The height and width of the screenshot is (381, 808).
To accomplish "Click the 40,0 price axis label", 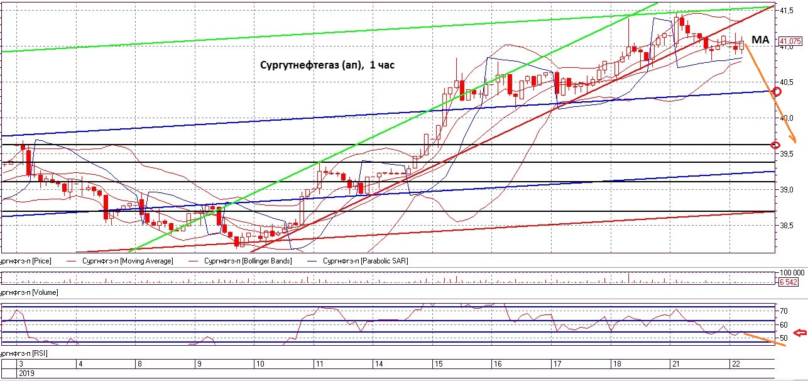I will point(785,118).
